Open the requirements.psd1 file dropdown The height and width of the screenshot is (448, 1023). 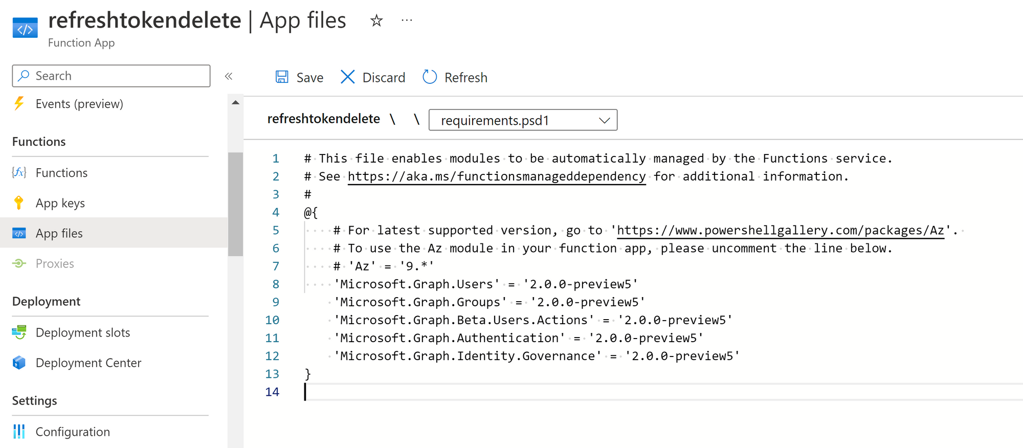tap(523, 120)
